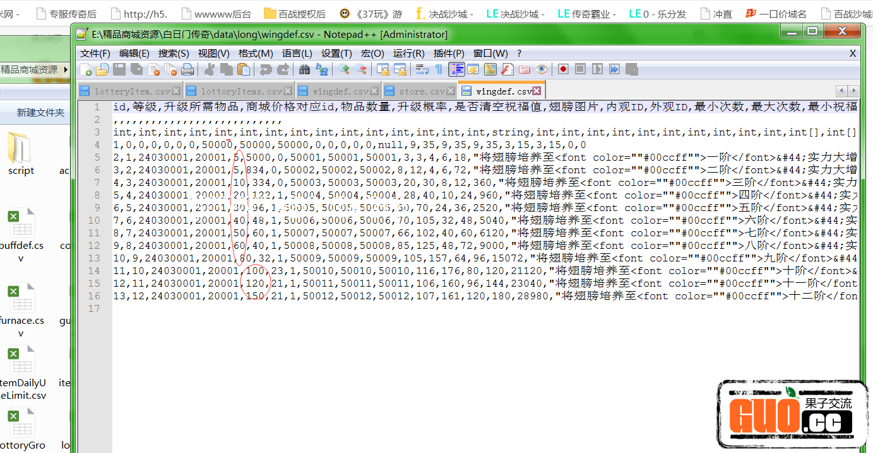Open a file with the folder icon

tap(102, 69)
